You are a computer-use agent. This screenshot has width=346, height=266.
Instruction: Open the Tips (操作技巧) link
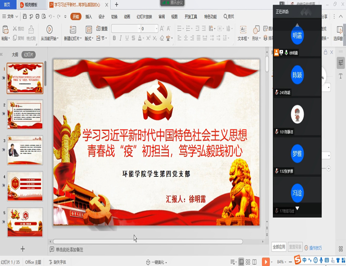(315, 247)
